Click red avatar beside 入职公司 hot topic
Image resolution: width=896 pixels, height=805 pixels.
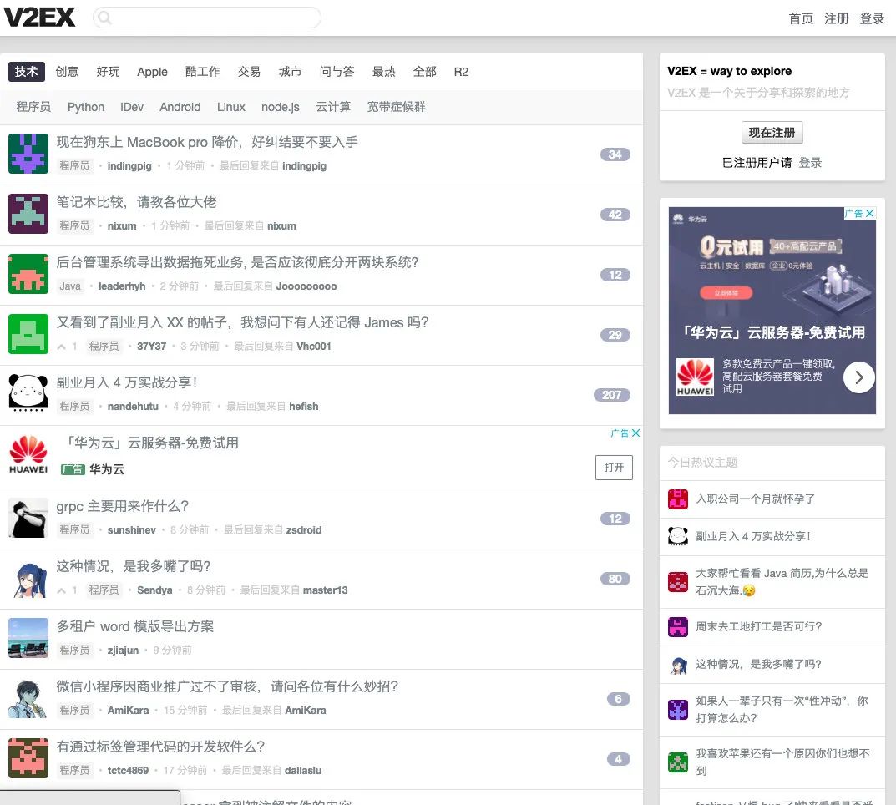coord(678,499)
